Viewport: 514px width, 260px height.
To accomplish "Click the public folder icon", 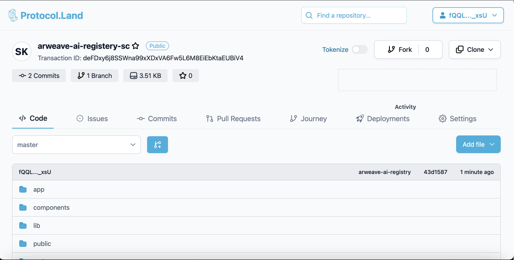I will point(23,244).
